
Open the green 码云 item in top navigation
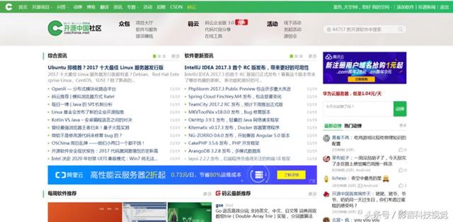point(191,7)
